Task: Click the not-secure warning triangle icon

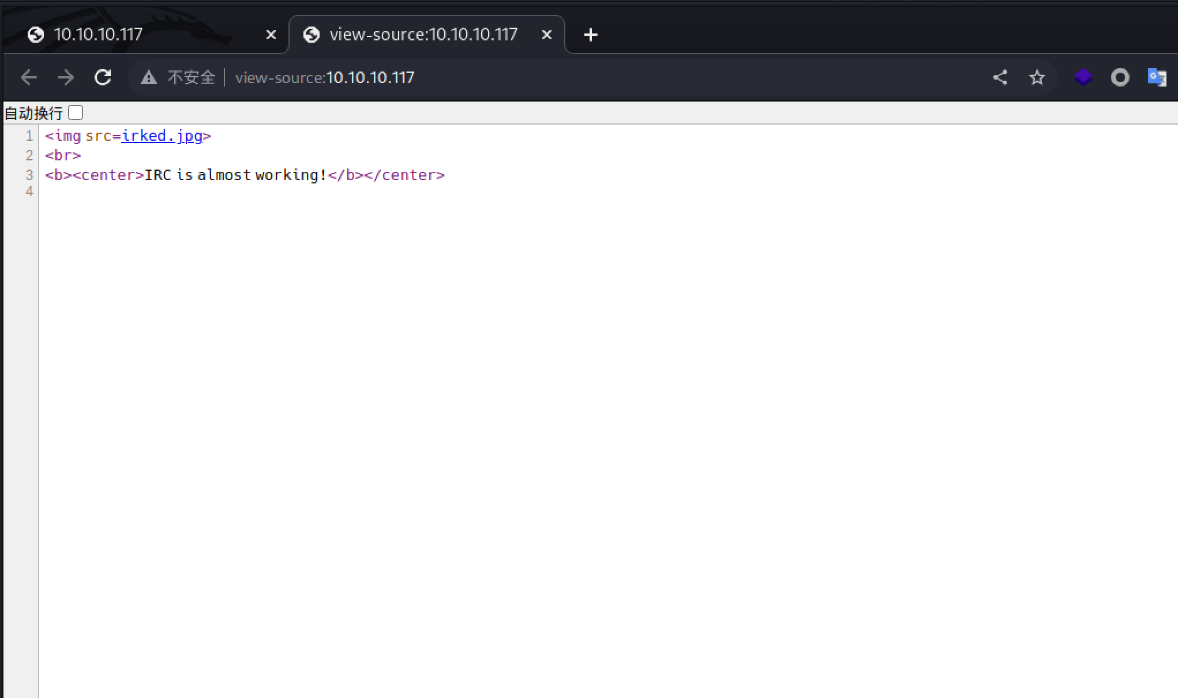Action: pyautogui.click(x=149, y=77)
